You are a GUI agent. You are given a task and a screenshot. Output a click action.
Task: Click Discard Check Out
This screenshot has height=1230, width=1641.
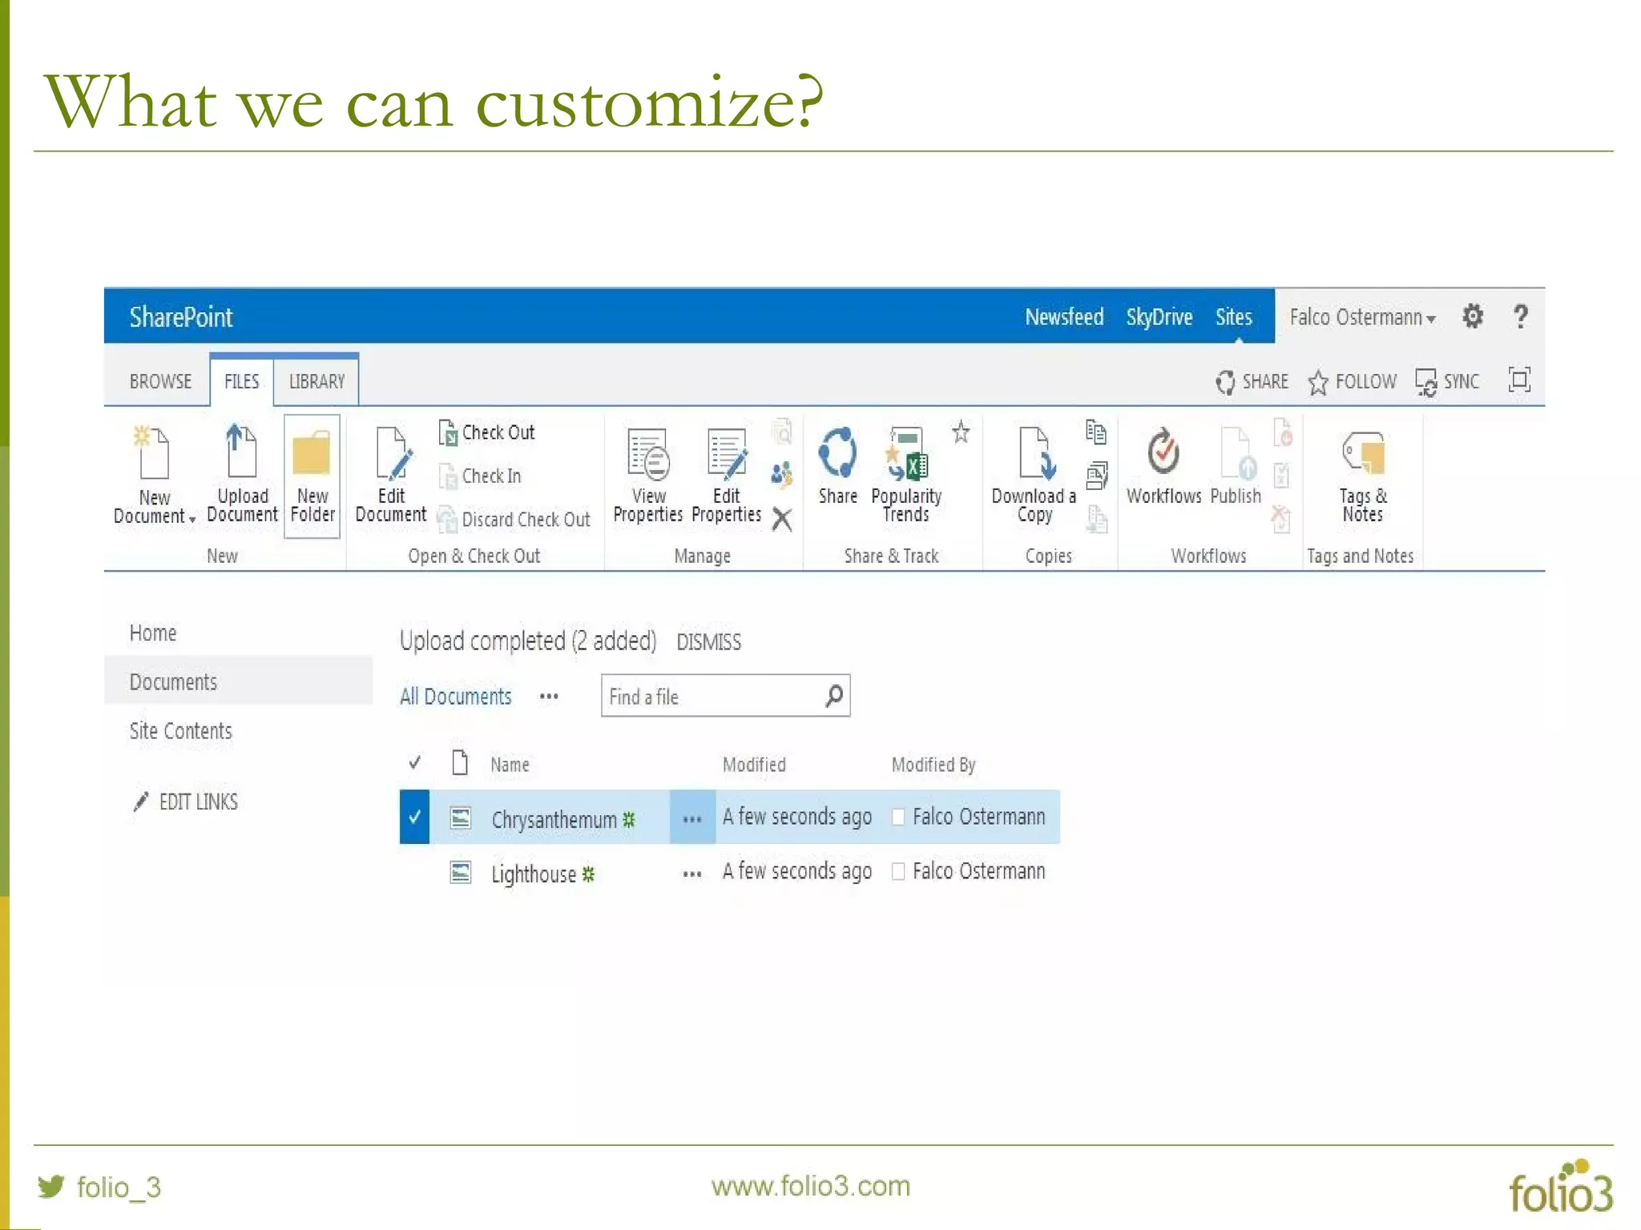coord(514,519)
